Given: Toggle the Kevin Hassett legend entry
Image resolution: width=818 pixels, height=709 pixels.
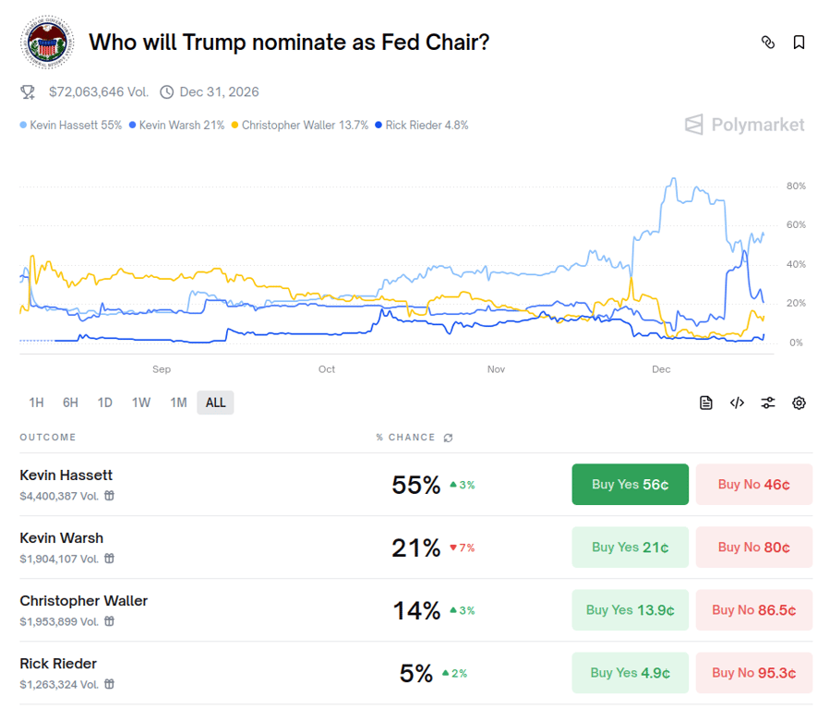Looking at the screenshot, I should click(74, 125).
